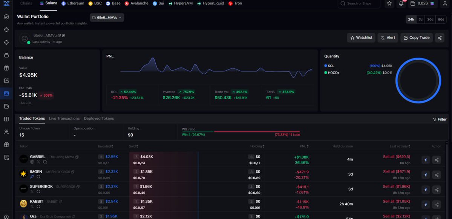The height and width of the screenshot is (219, 452).
Task: Open the people icon in sidebar
Action: 6,132
